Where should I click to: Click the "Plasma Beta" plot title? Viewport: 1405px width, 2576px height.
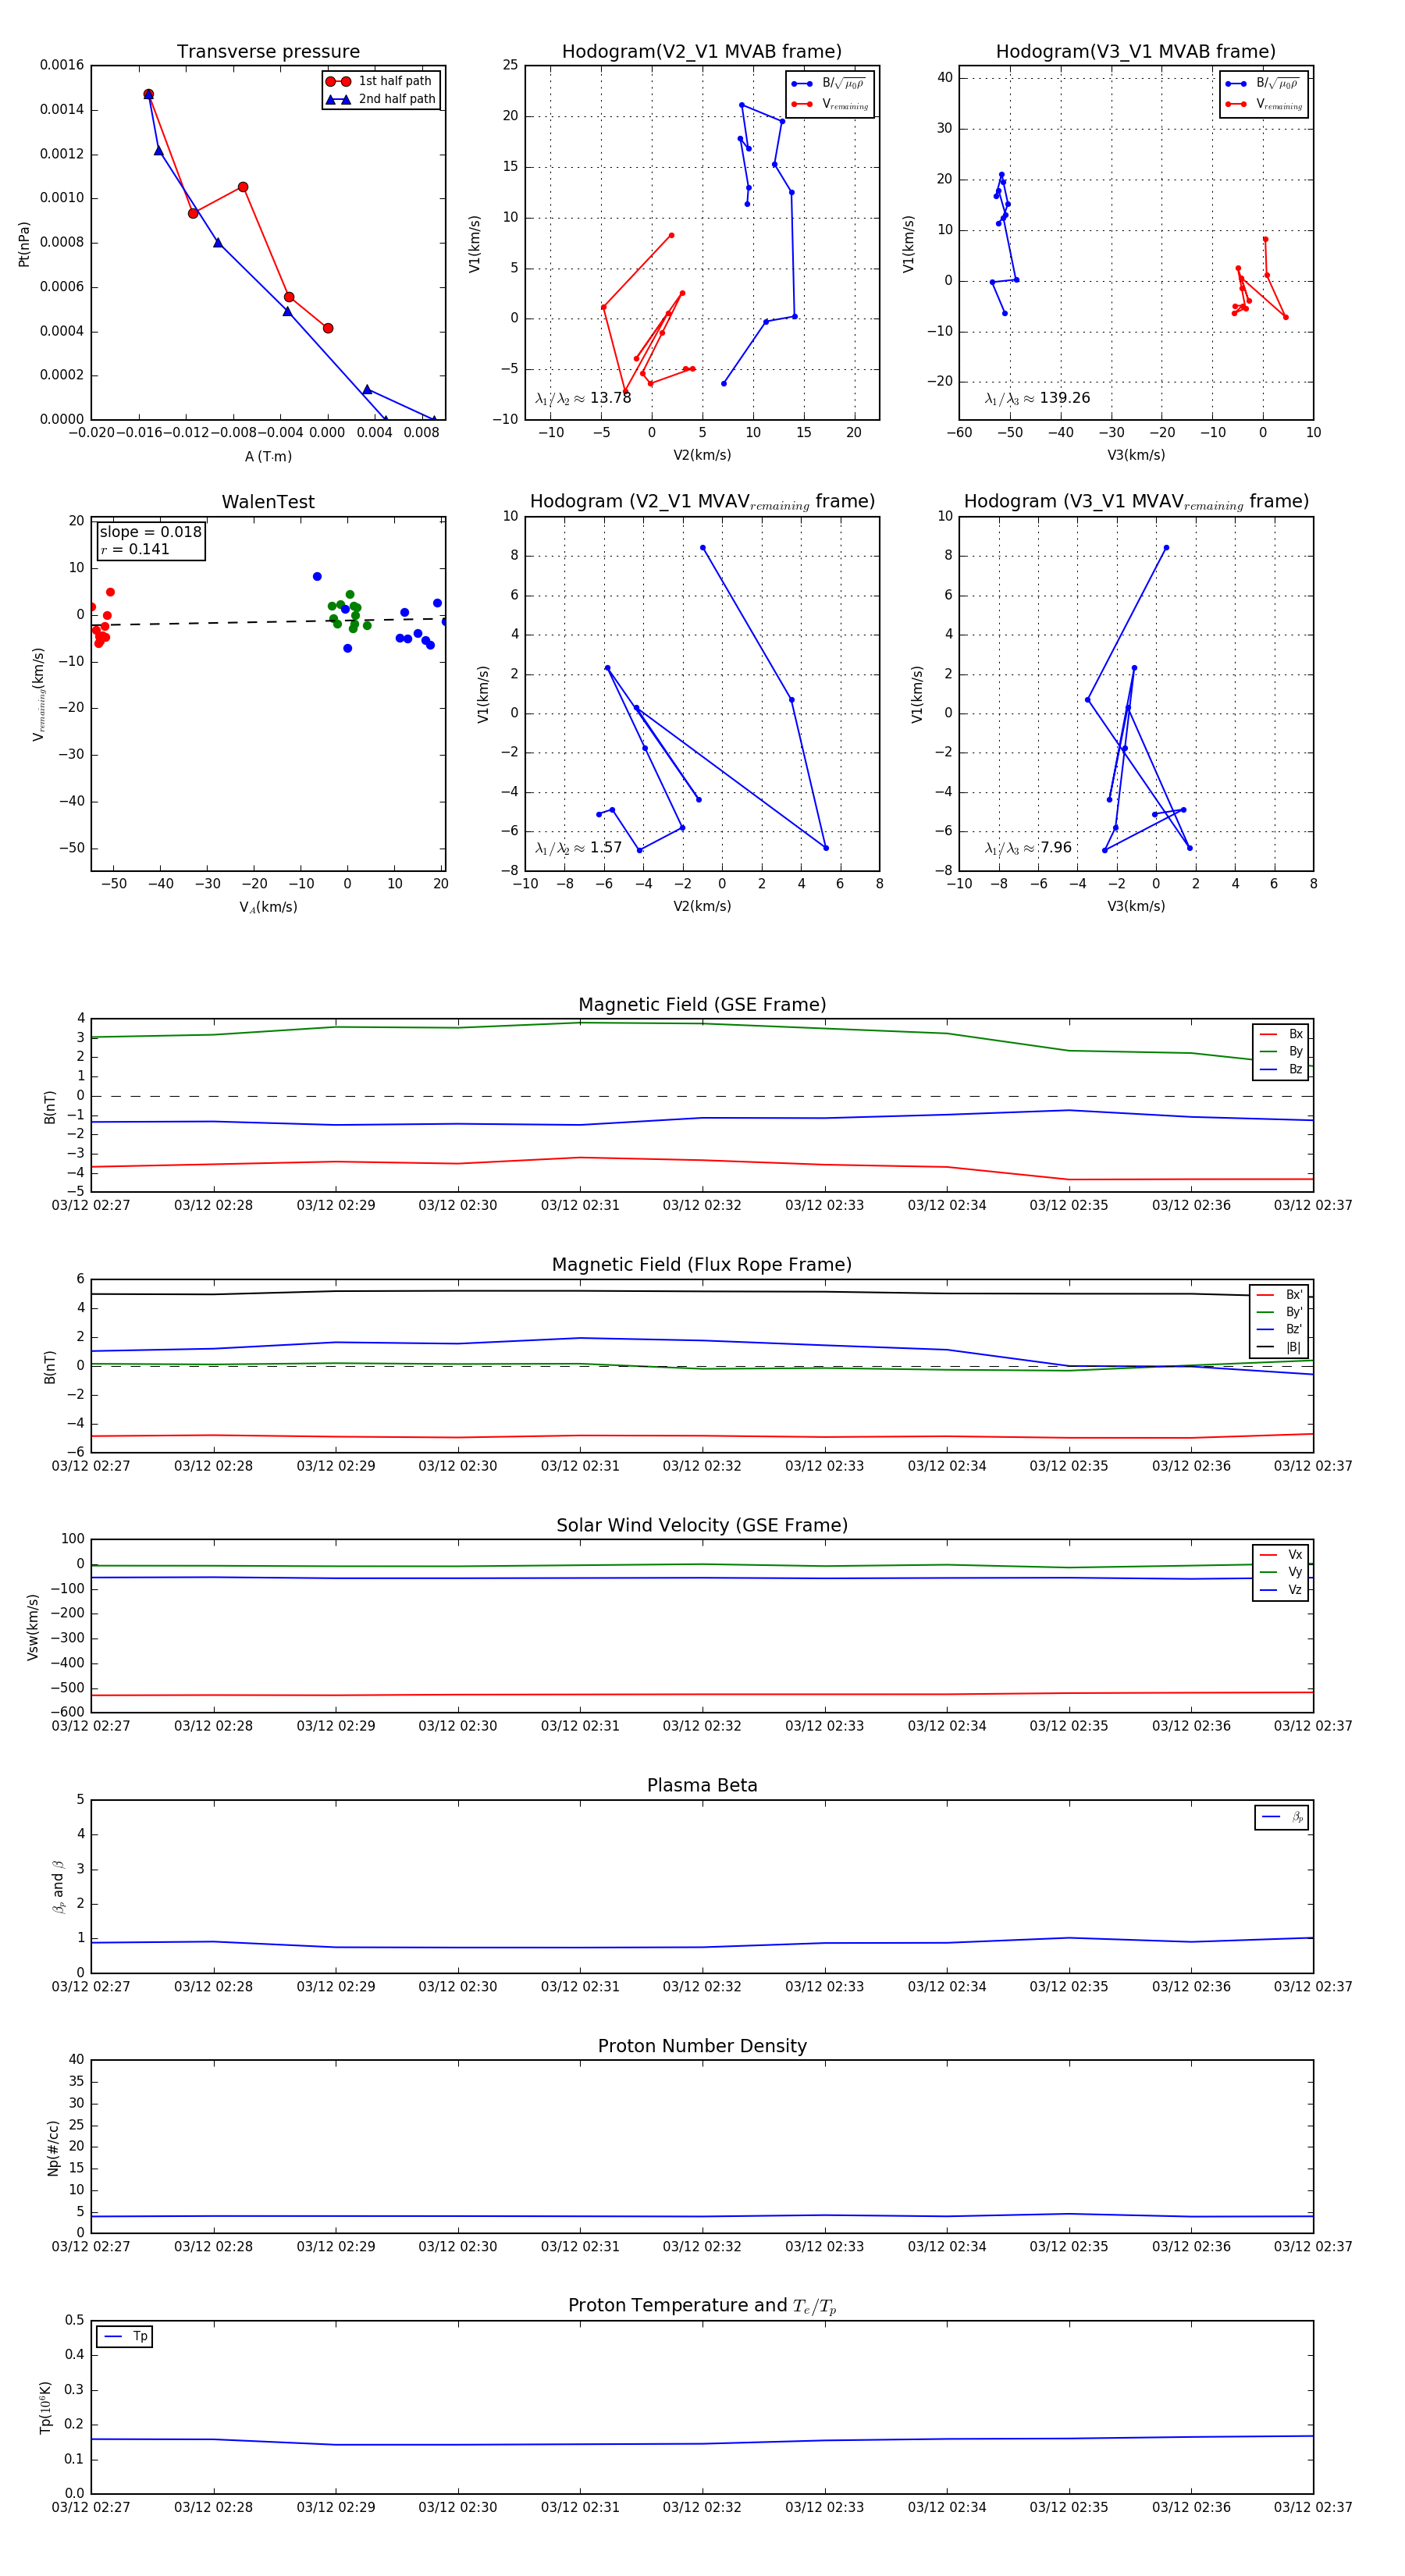tap(702, 1786)
